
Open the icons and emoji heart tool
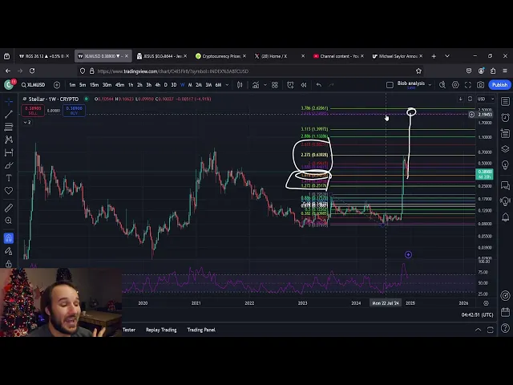(x=9, y=191)
